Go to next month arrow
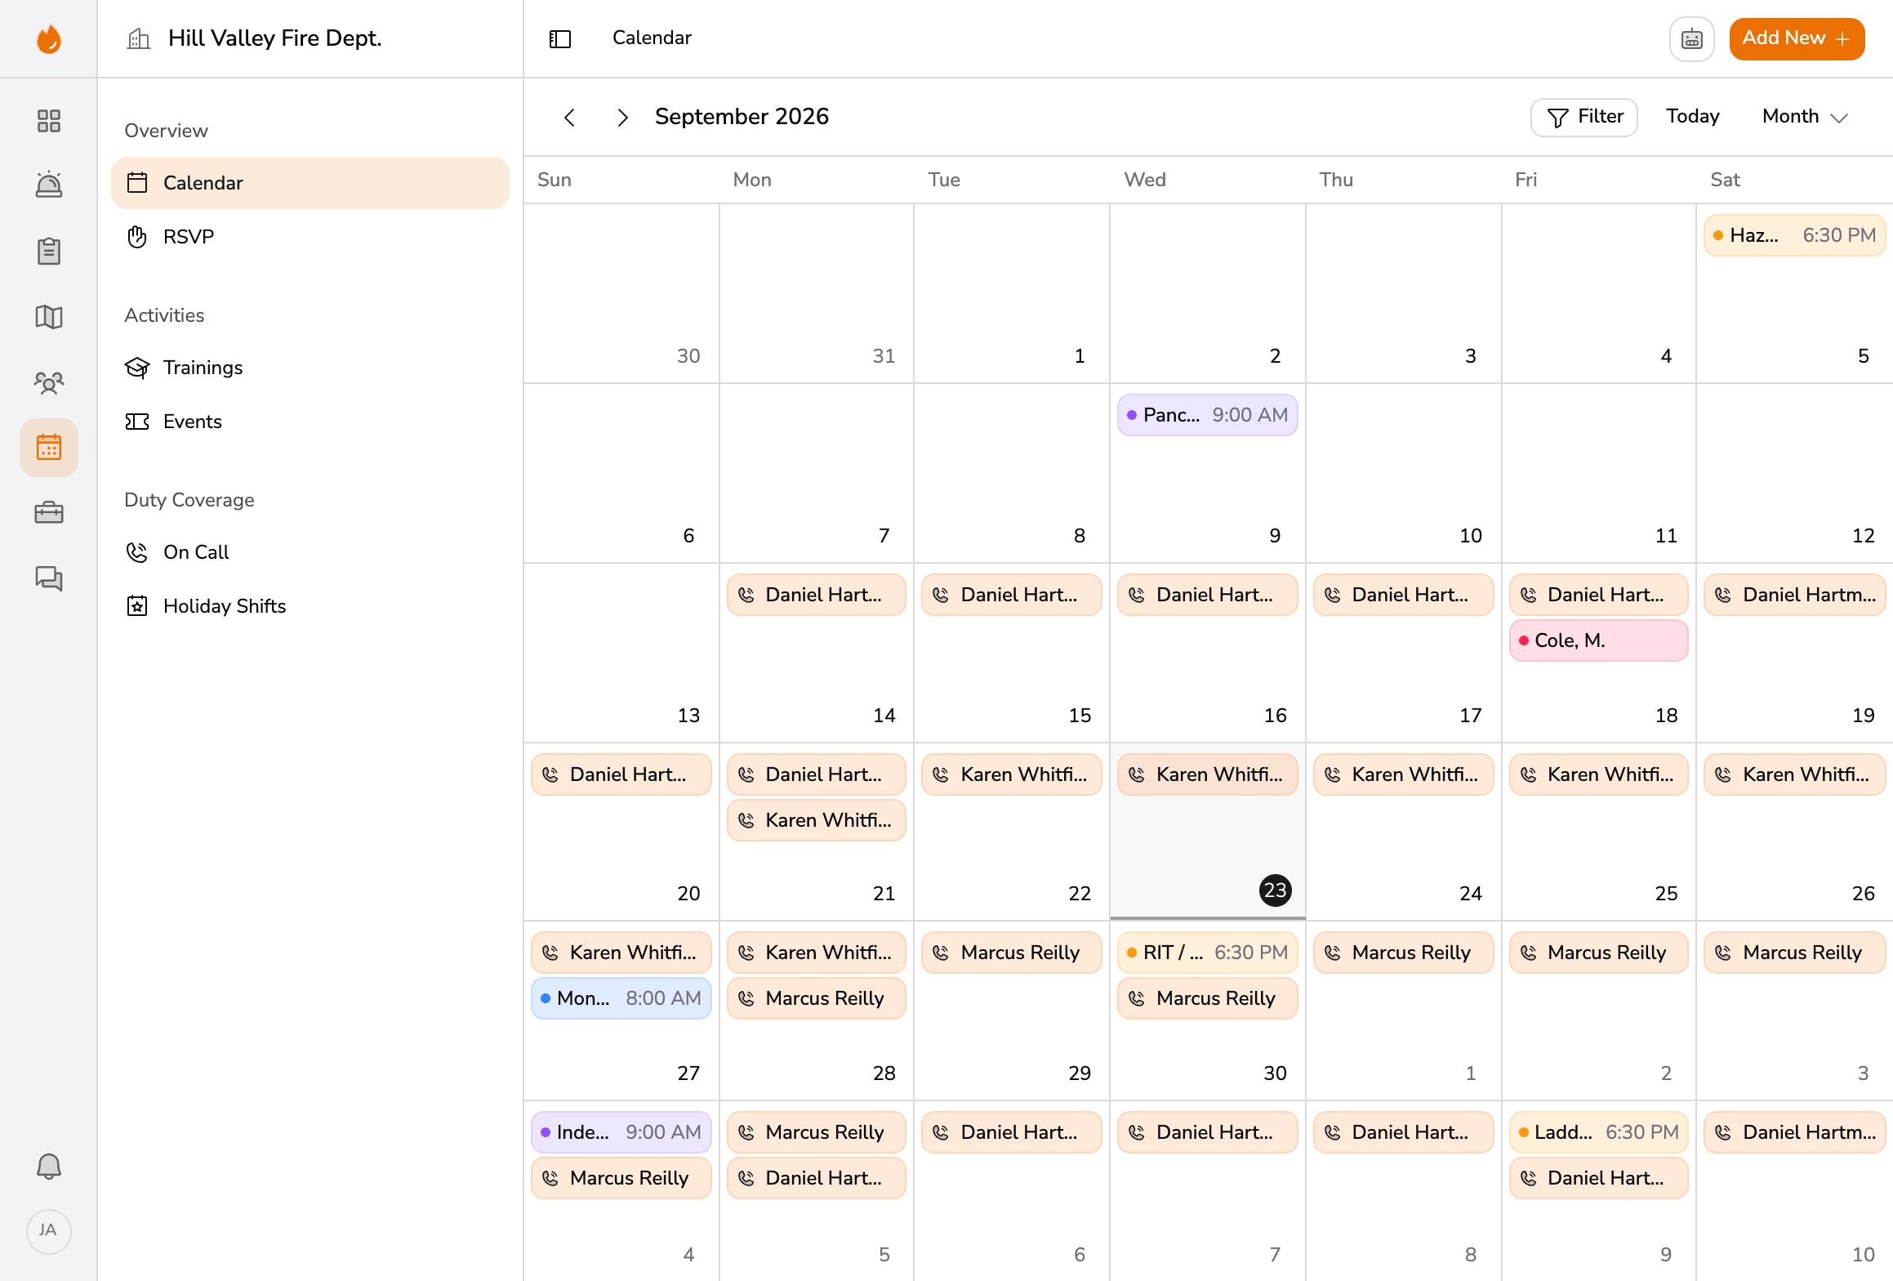1893x1281 pixels. [x=623, y=118]
